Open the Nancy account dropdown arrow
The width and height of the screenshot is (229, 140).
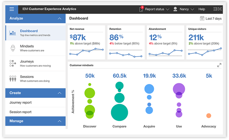192,9
